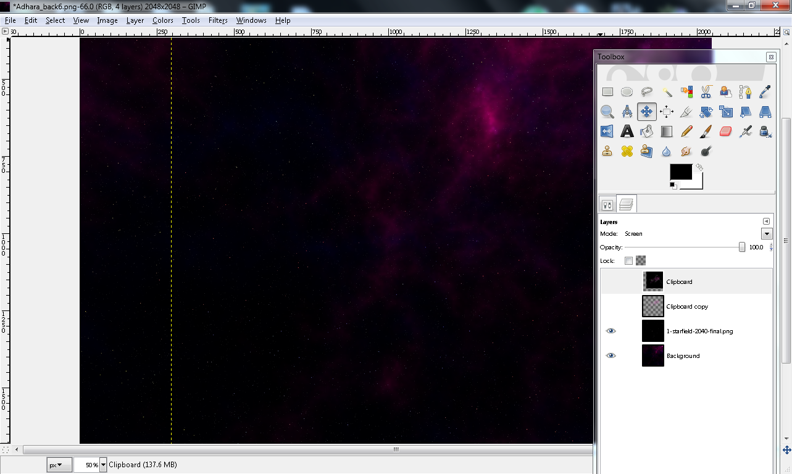Select the Paintbrush tool
792x474 pixels.
(706, 131)
